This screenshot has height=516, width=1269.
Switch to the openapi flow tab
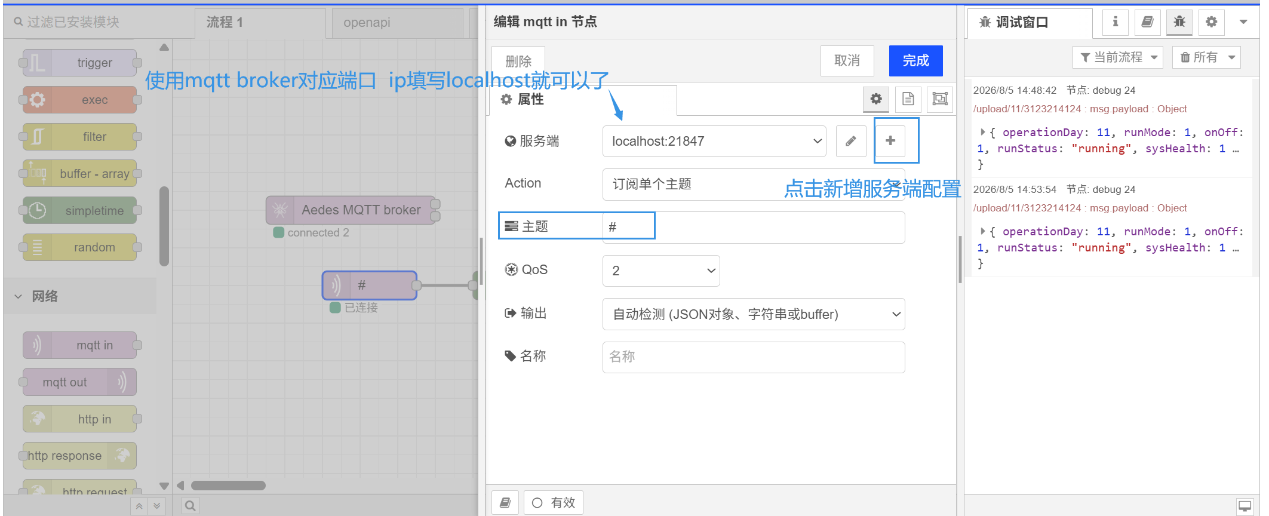397,23
